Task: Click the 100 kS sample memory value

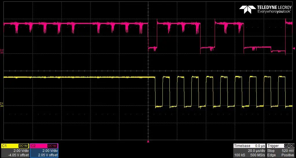Action: (239, 155)
